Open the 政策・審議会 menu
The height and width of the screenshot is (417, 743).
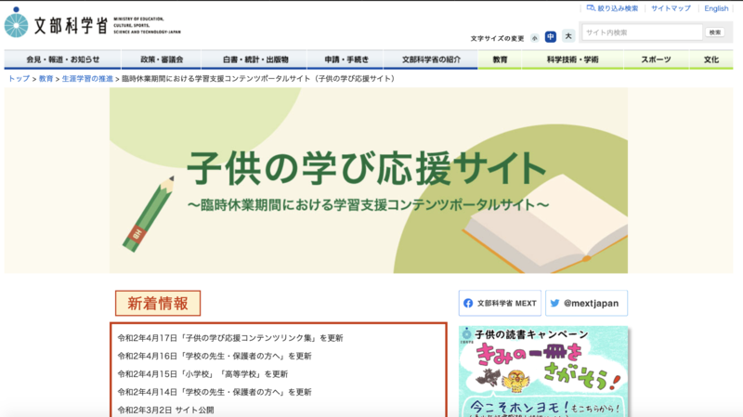162,59
